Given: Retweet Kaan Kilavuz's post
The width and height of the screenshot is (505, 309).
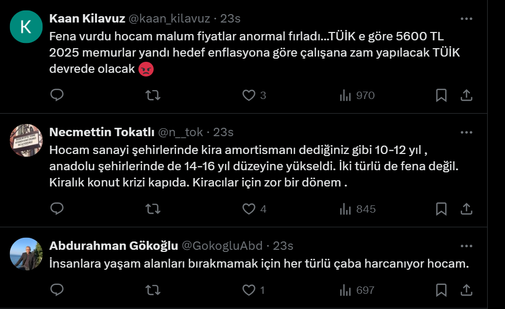Looking at the screenshot, I should (x=153, y=95).
